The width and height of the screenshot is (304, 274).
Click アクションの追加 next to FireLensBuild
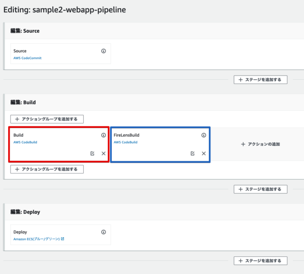point(260,144)
